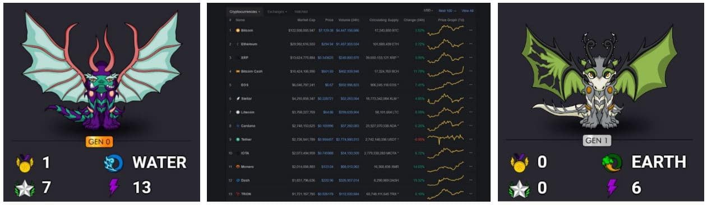Click the View All link

click(468, 11)
